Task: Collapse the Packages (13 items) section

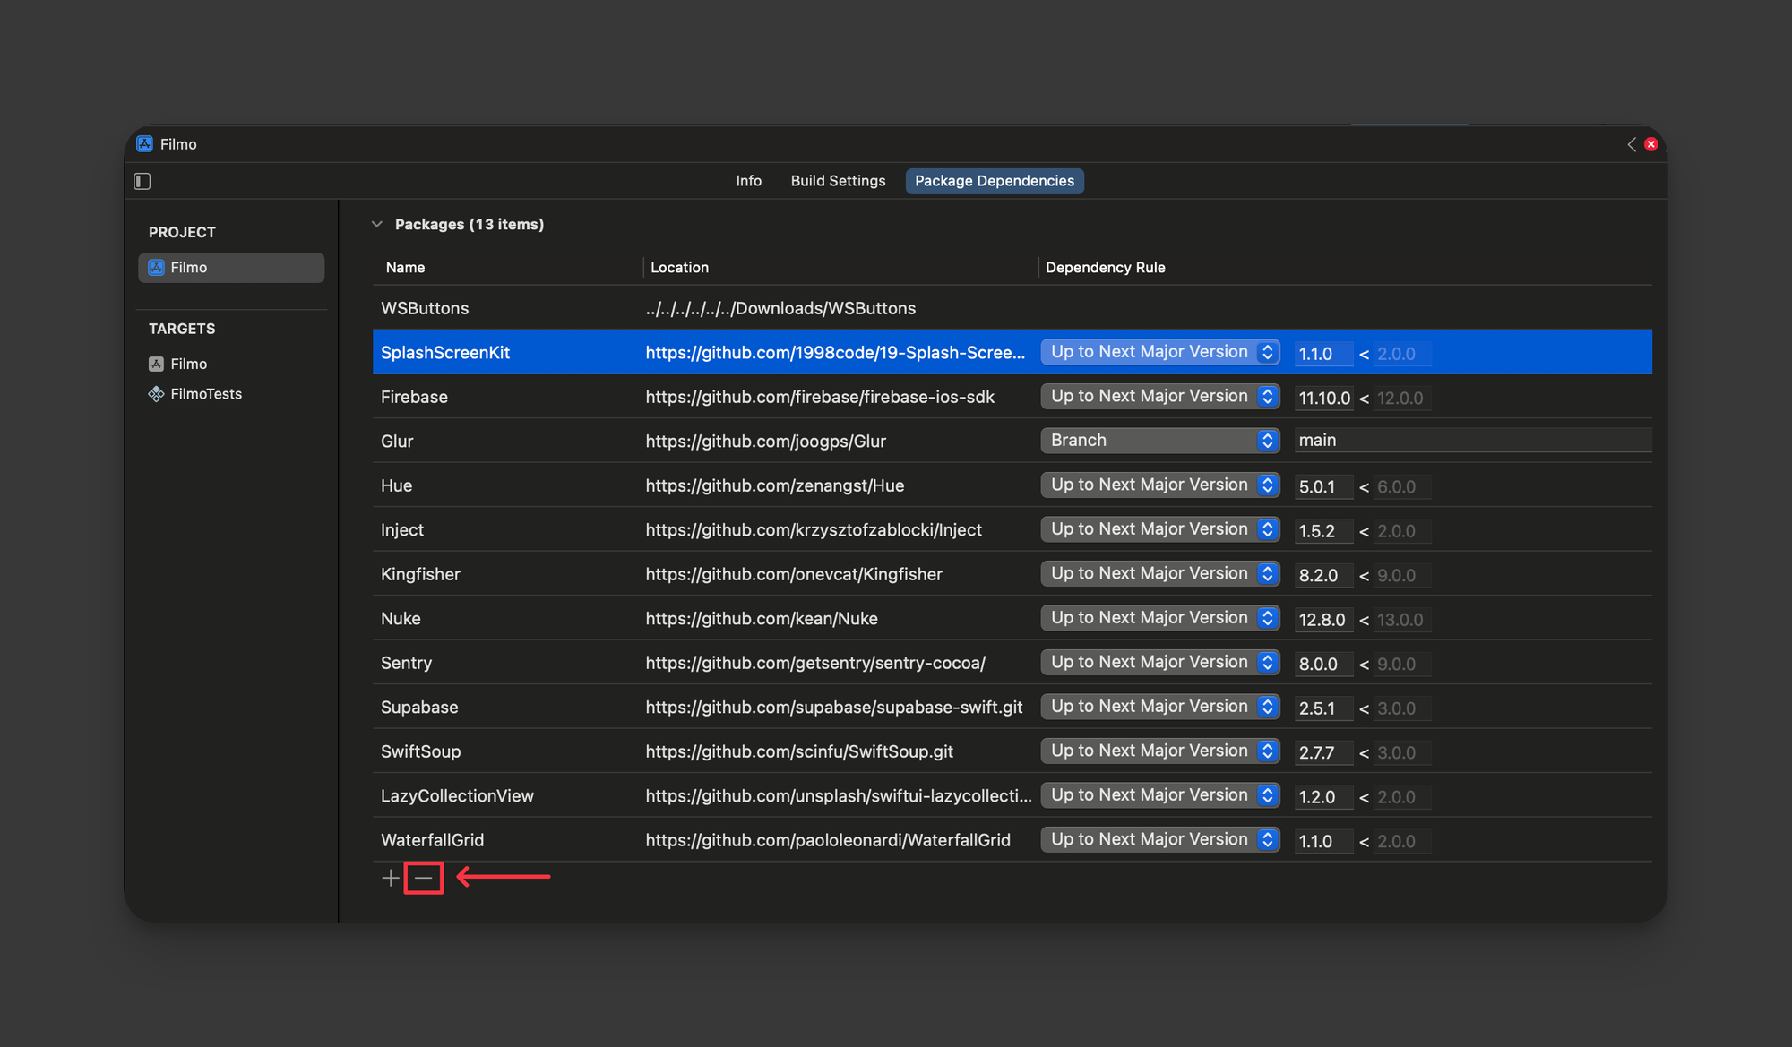Action: click(377, 225)
